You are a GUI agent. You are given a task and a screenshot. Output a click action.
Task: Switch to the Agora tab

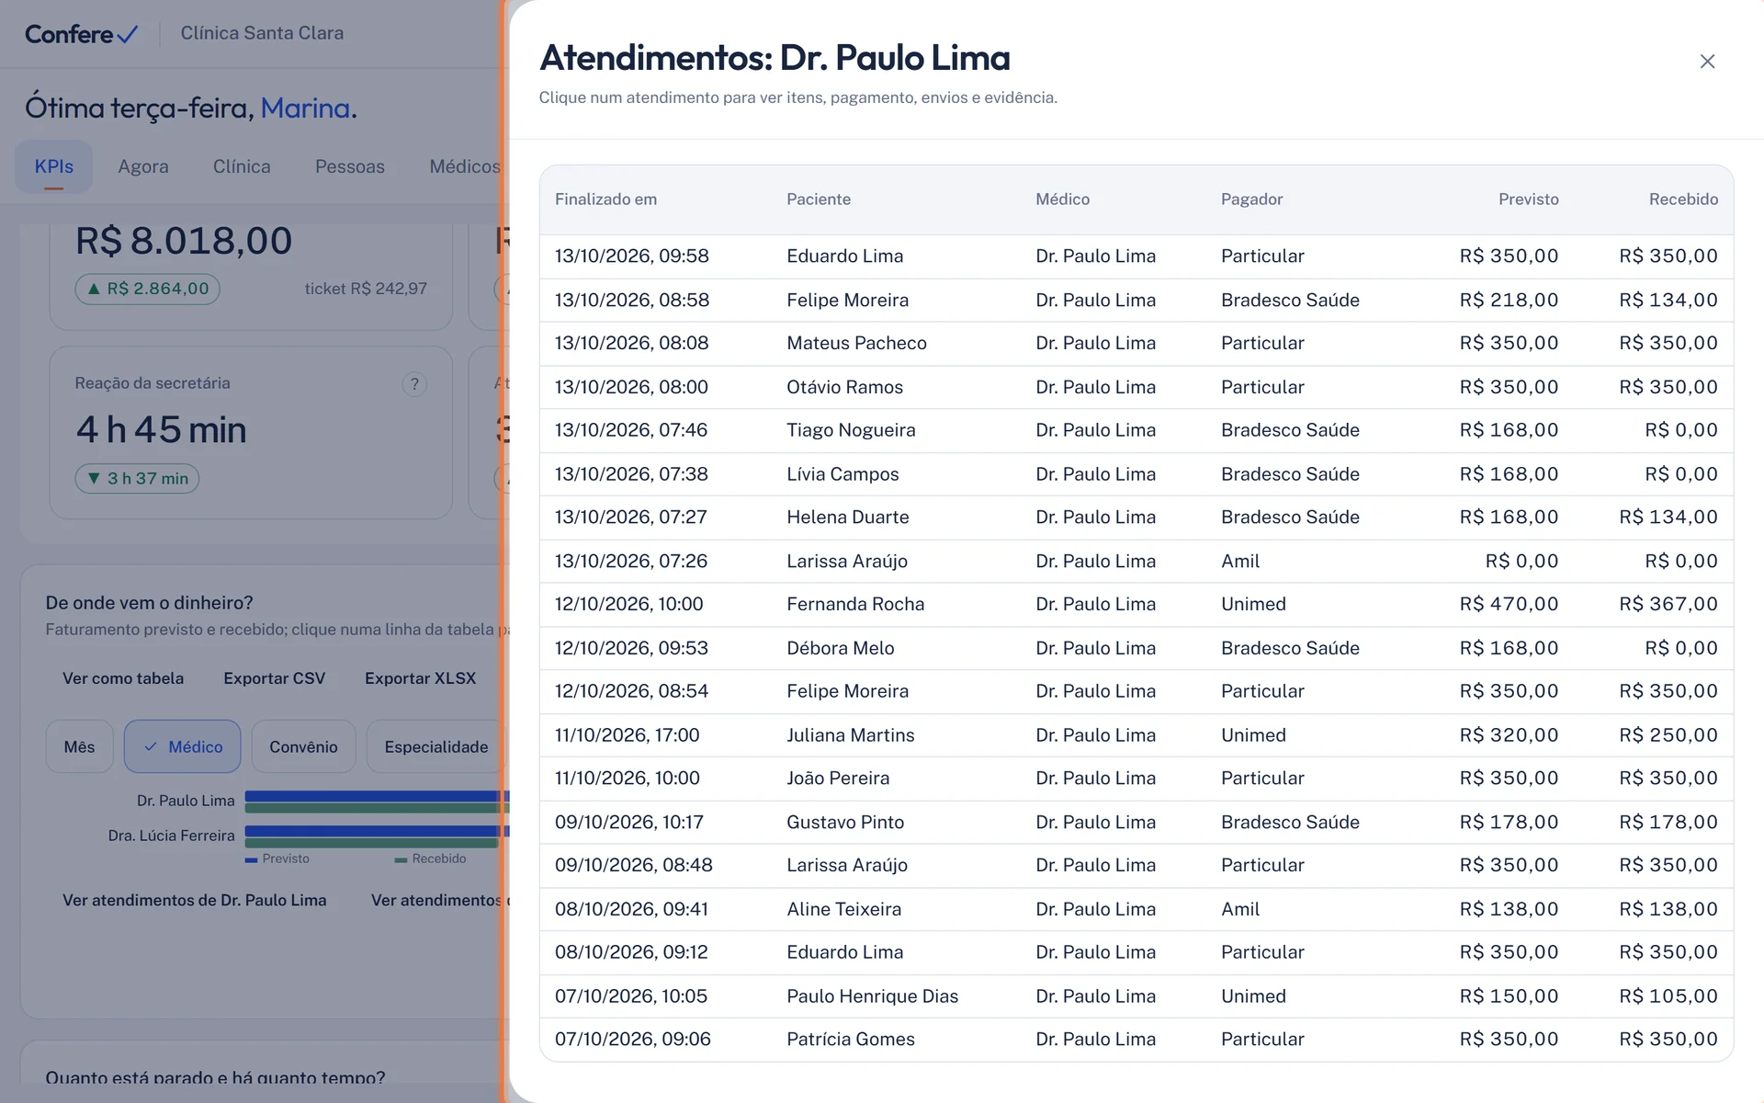143,166
